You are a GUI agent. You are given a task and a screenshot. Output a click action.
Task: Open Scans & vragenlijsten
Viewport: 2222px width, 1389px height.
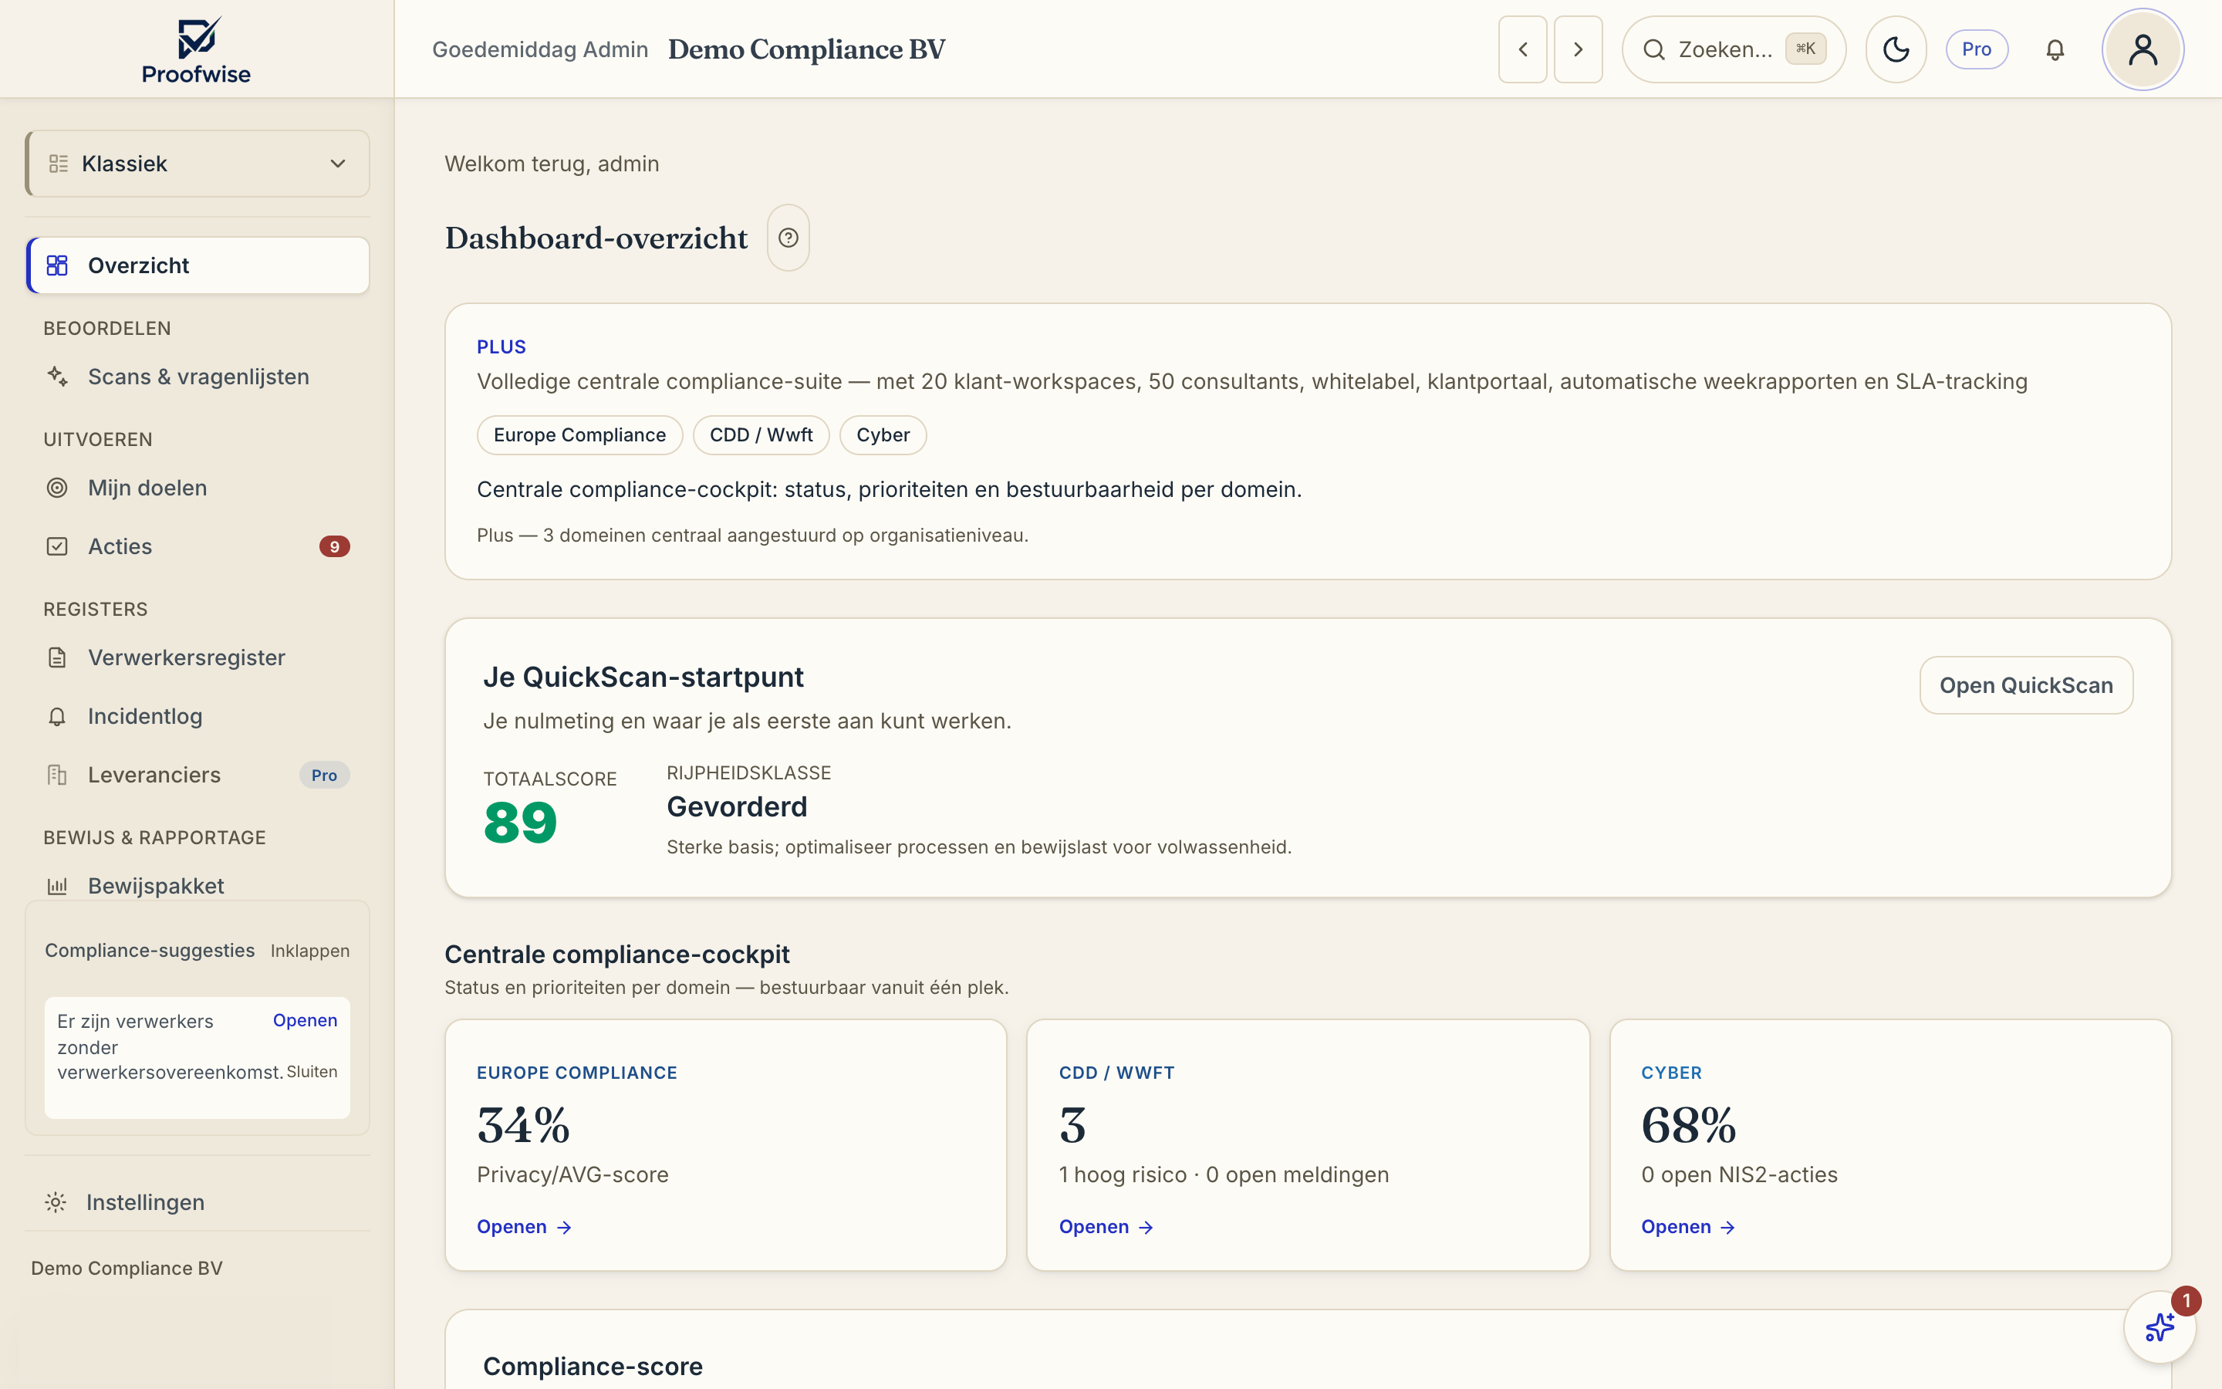tap(197, 377)
